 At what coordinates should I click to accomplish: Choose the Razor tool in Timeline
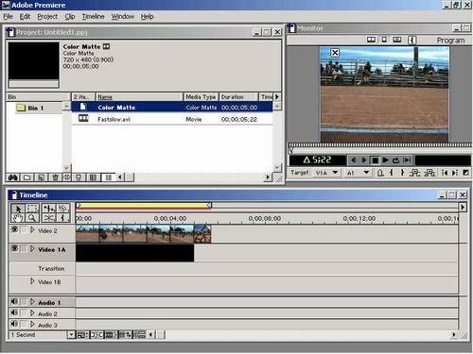[x=49, y=217]
